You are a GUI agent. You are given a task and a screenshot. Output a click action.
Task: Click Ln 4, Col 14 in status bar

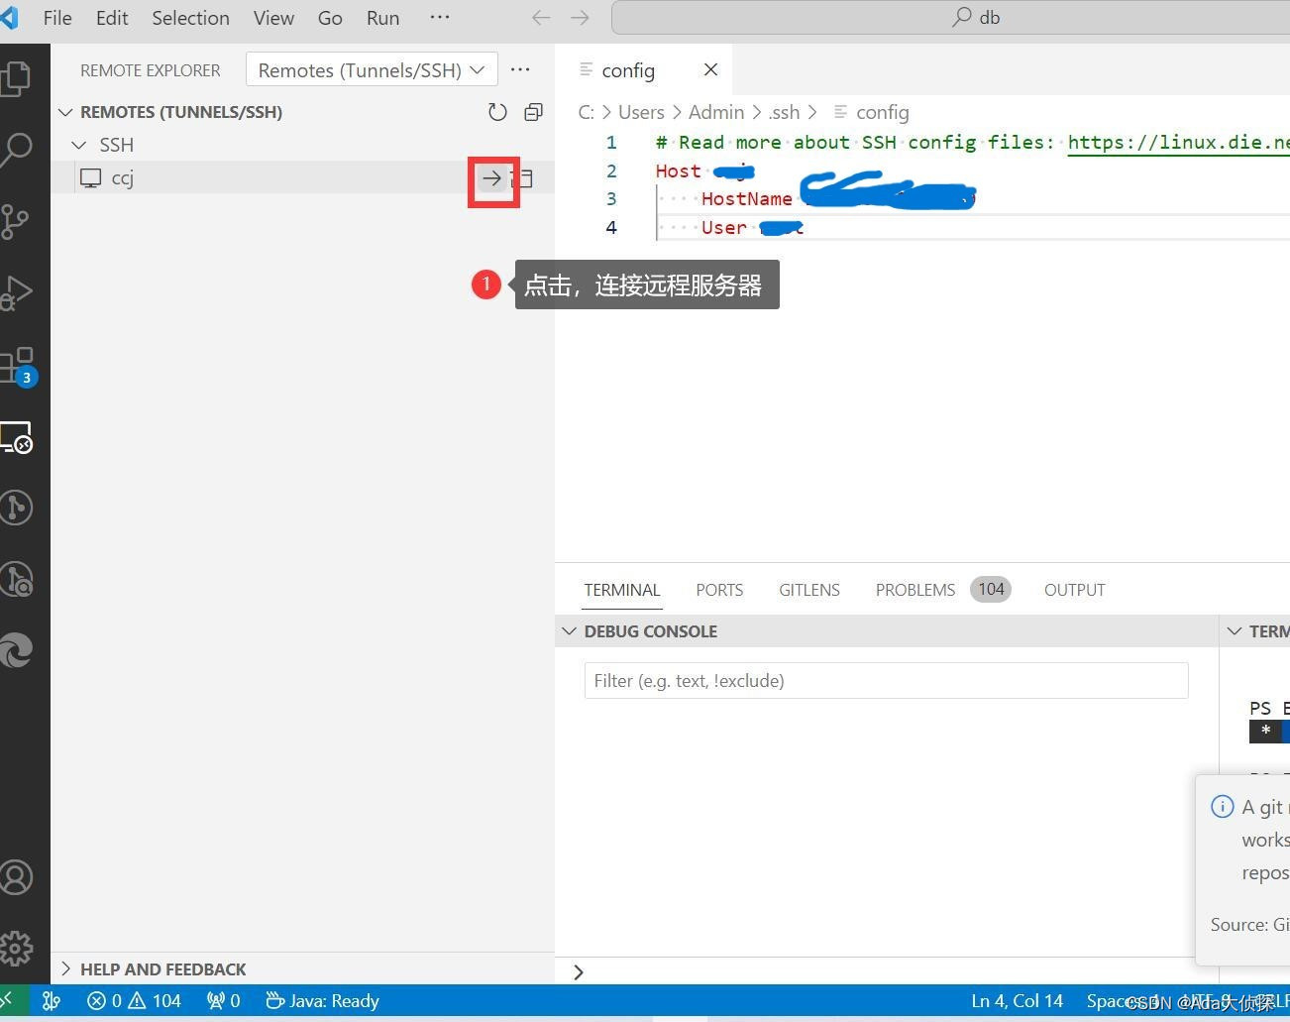pyautogui.click(x=1017, y=1001)
